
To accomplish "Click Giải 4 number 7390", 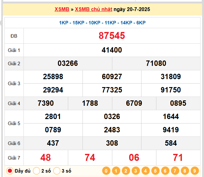I will click(46, 103).
